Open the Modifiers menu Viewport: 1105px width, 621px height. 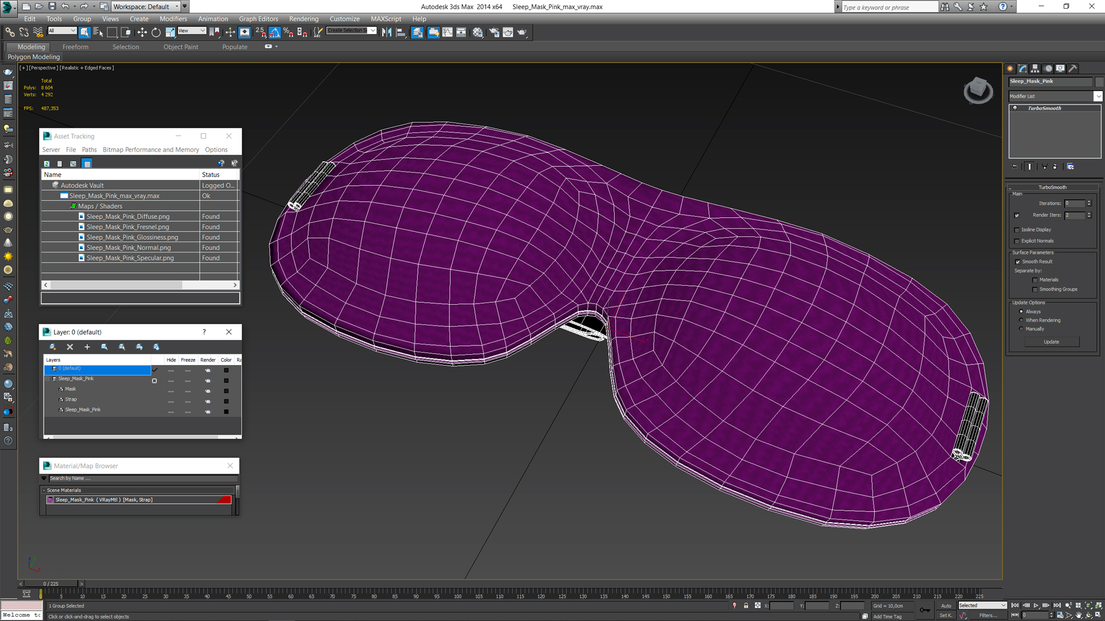[x=173, y=19]
